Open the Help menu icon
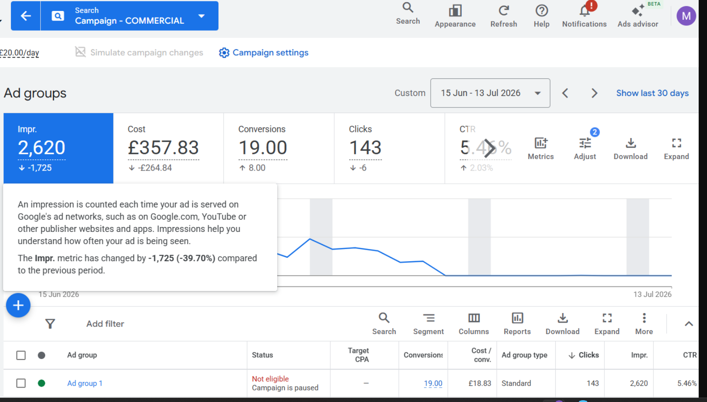 pyautogui.click(x=542, y=16)
